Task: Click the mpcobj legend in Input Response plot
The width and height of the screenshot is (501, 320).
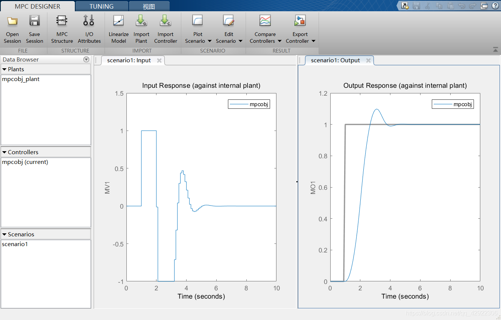Action: point(249,104)
